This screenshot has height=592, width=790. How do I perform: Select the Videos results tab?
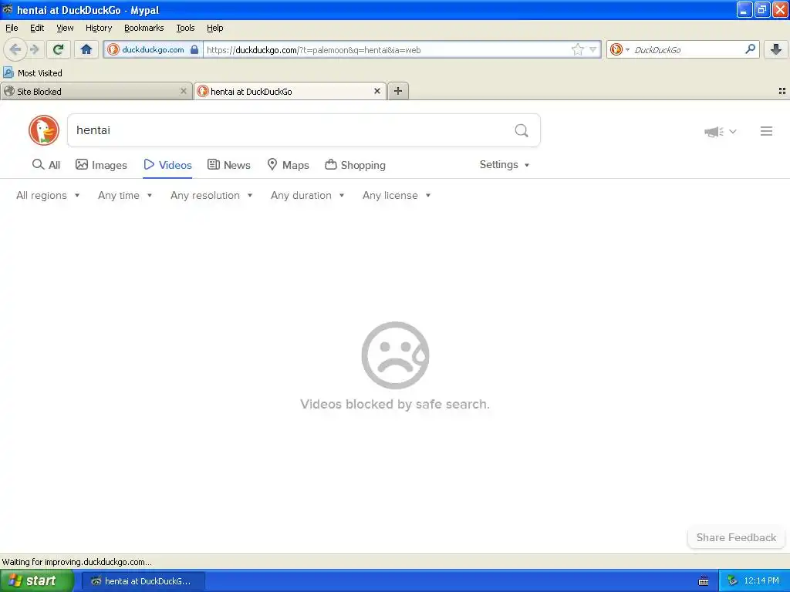[167, 165]
